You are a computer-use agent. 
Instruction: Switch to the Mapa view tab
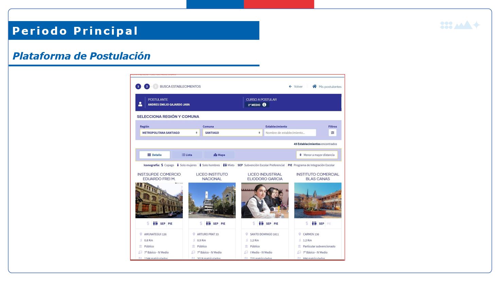(219, 155)
